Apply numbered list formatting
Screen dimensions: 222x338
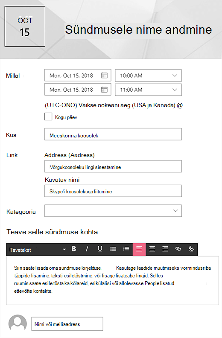[x=126, y=249]
